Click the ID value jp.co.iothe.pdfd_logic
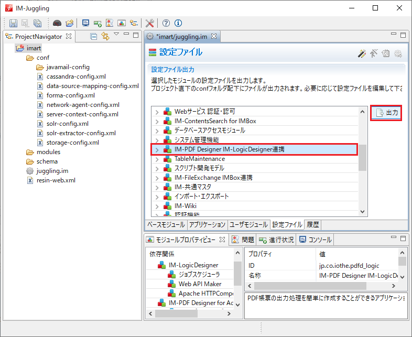Screen dimensions: 412x337 [349, 266]
